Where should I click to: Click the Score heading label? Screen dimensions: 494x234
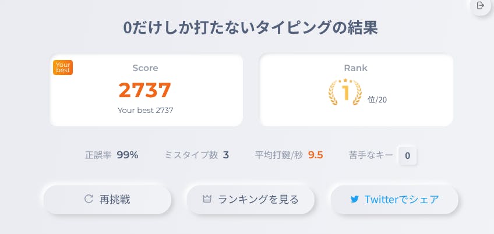click(145, 68)
